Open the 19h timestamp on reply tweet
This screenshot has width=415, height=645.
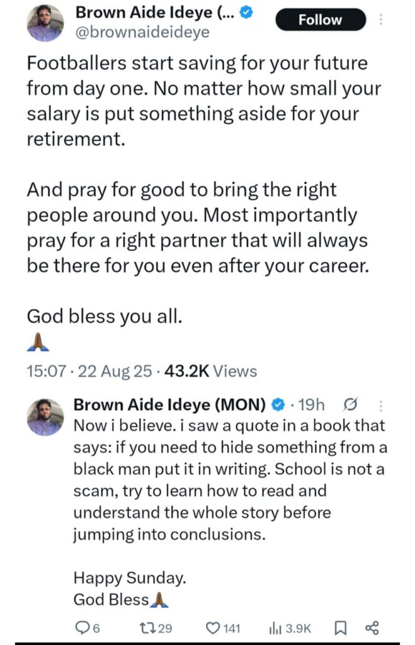pyautogui.click(x=311, y=405)
